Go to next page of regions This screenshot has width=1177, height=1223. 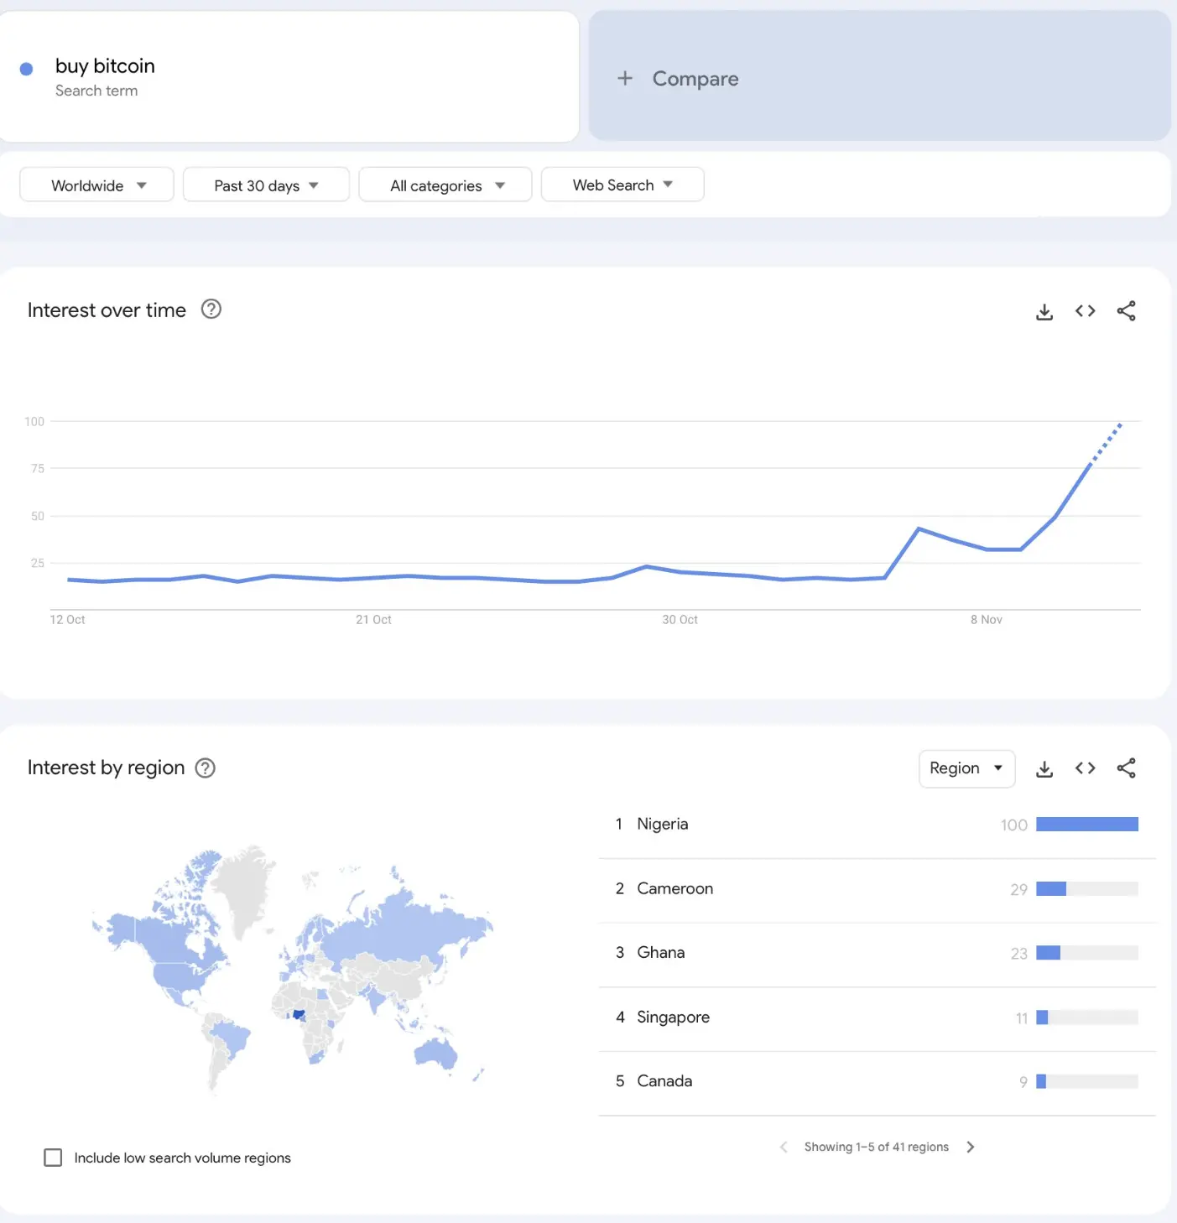(x=971, y=1147)
